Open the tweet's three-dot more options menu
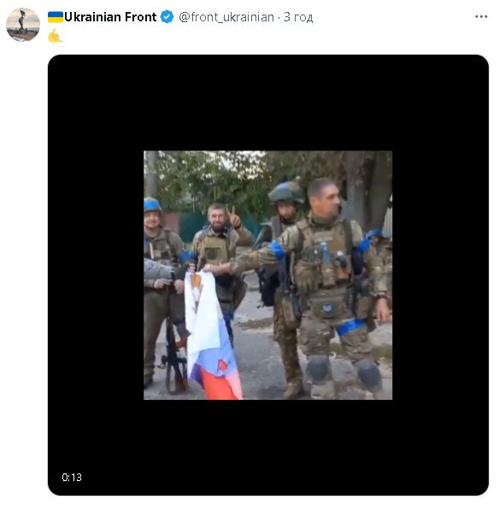499x505 pixels. [481, 16]
